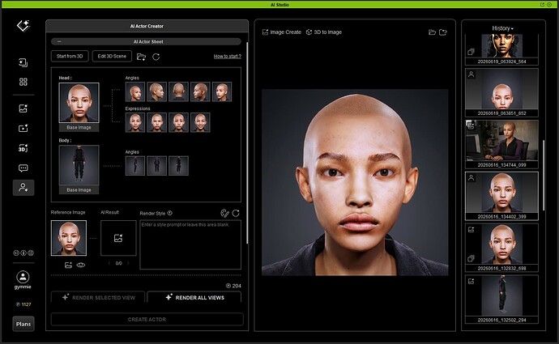Click reset icon beside Edit 3D Scene
559x344 pixels.
click(x=156, y=57)
